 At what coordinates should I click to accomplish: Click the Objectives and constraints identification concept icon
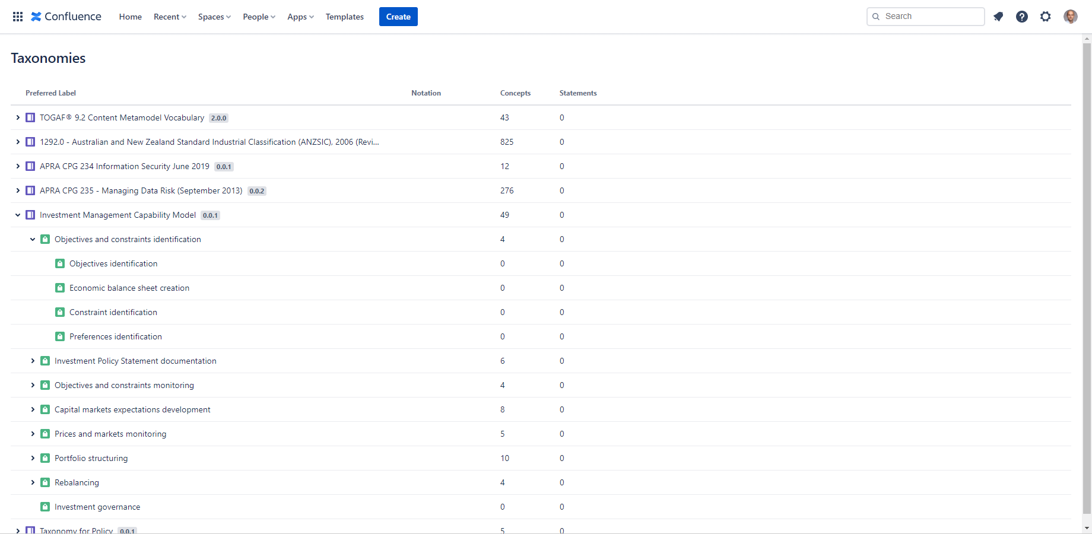(x=45, y=239)
